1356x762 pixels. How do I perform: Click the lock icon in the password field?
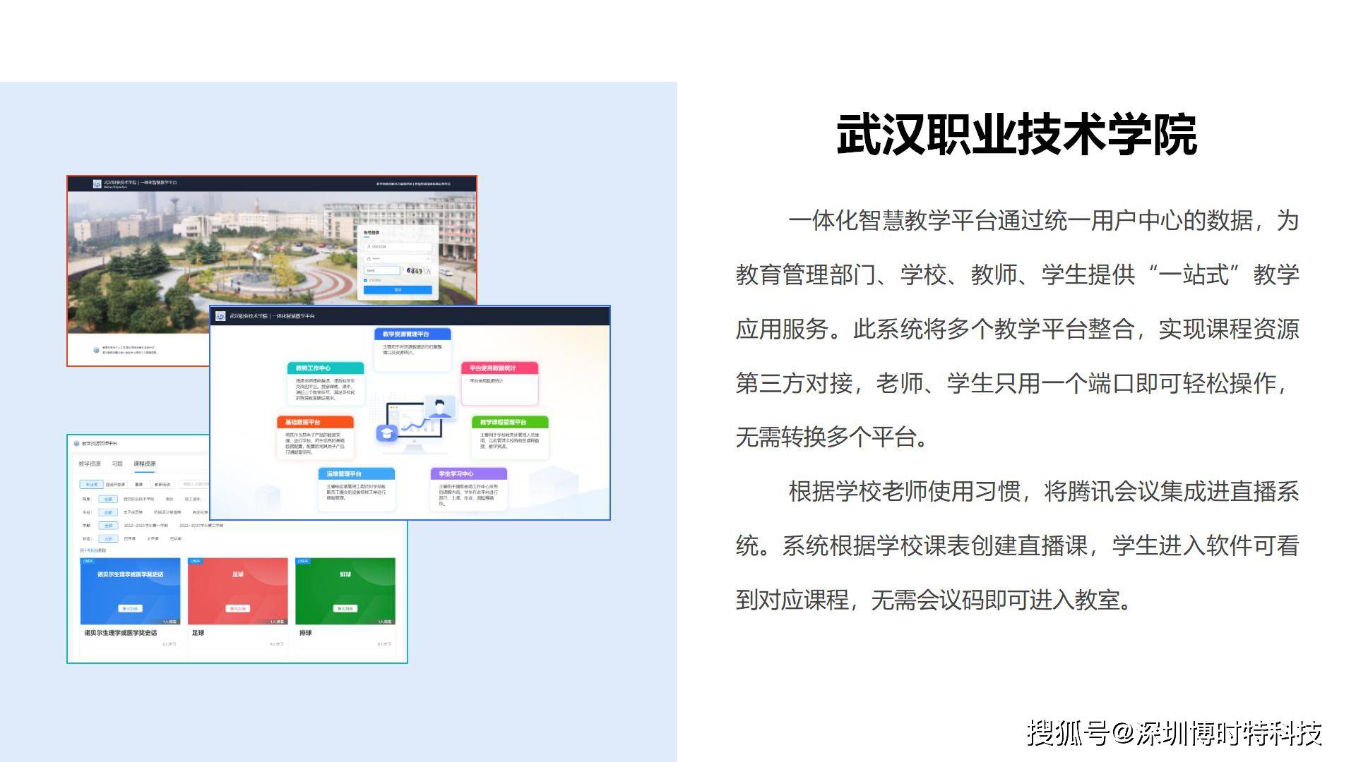click(x=369, y=259)
